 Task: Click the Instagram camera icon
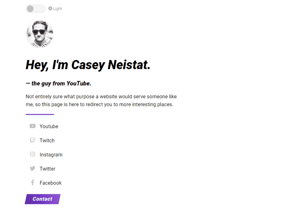32,154
